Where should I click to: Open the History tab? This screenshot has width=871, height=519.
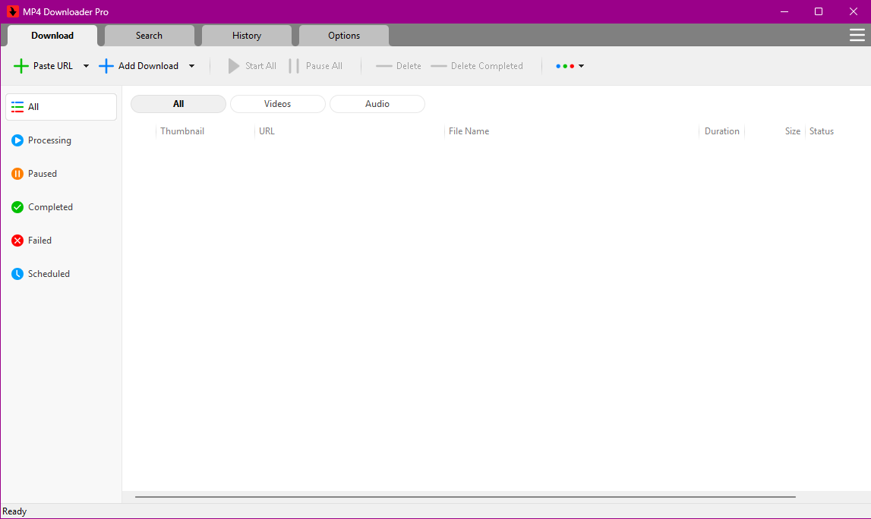pyautogui.click(x=247, y=36)
